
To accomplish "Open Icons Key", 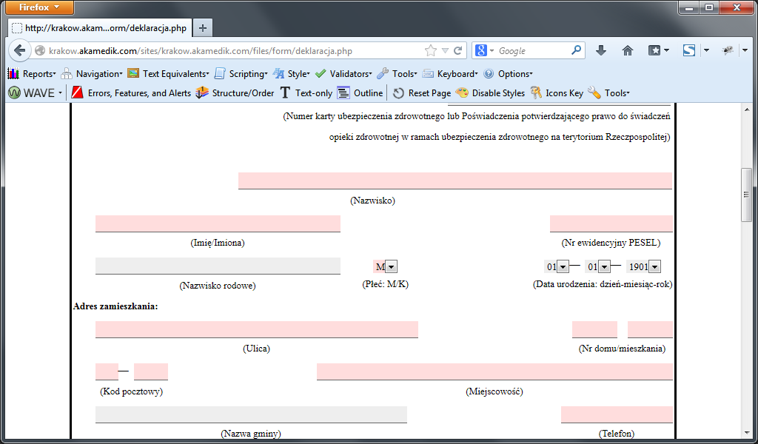I will tap(557, 92).
